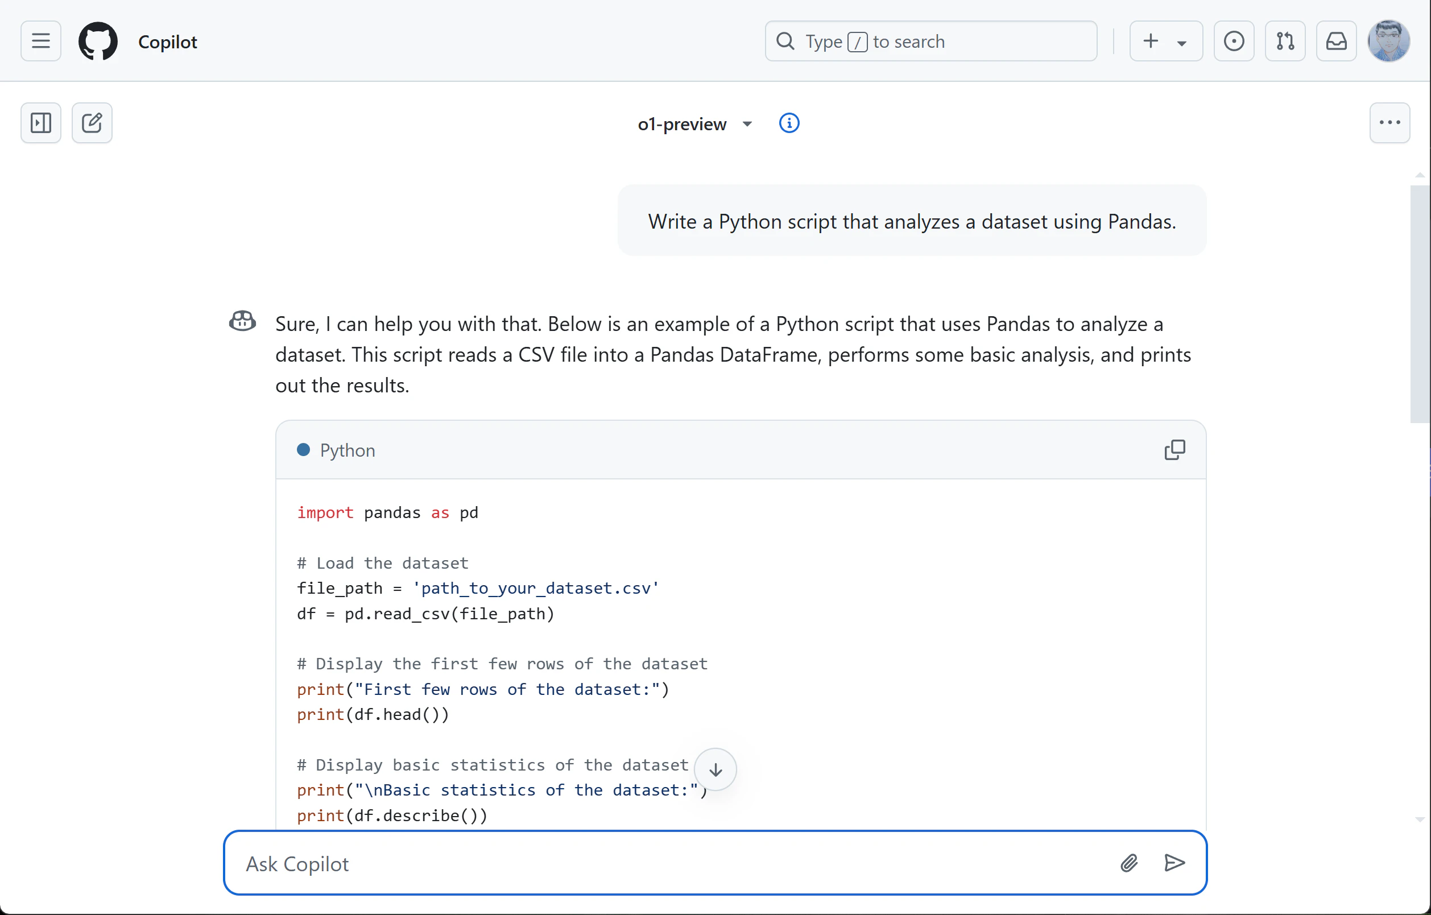Open the three-dot conversation options menu
This screenshot has height=915, width=1431.
point(1389,123)
